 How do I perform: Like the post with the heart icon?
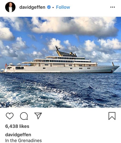point(10,116)
